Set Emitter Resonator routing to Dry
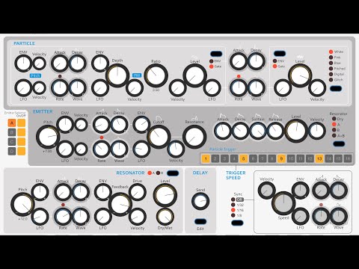 click(x=334, y=119)
